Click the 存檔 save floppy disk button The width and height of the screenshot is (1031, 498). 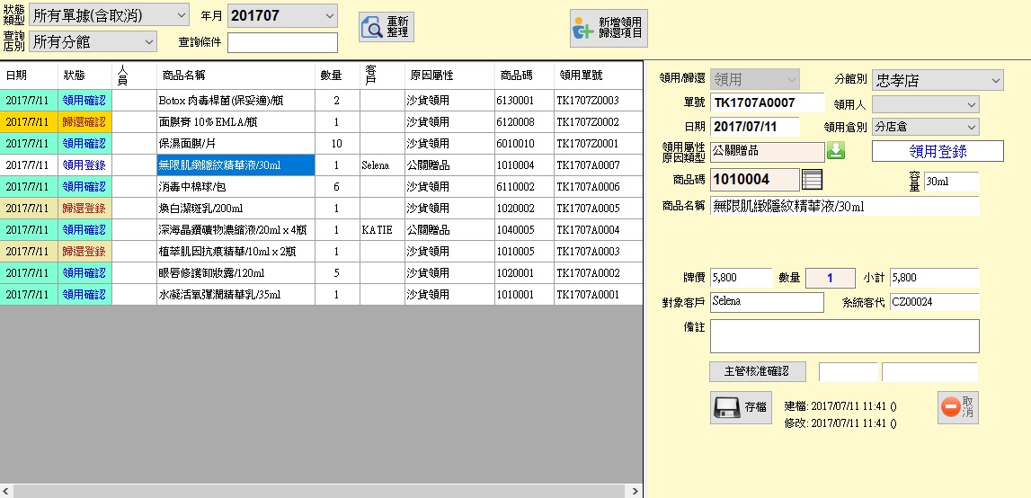click(x=741, y=407)
